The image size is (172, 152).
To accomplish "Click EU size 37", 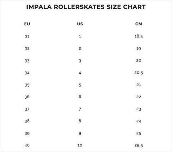I will click(x=27, y=109).
